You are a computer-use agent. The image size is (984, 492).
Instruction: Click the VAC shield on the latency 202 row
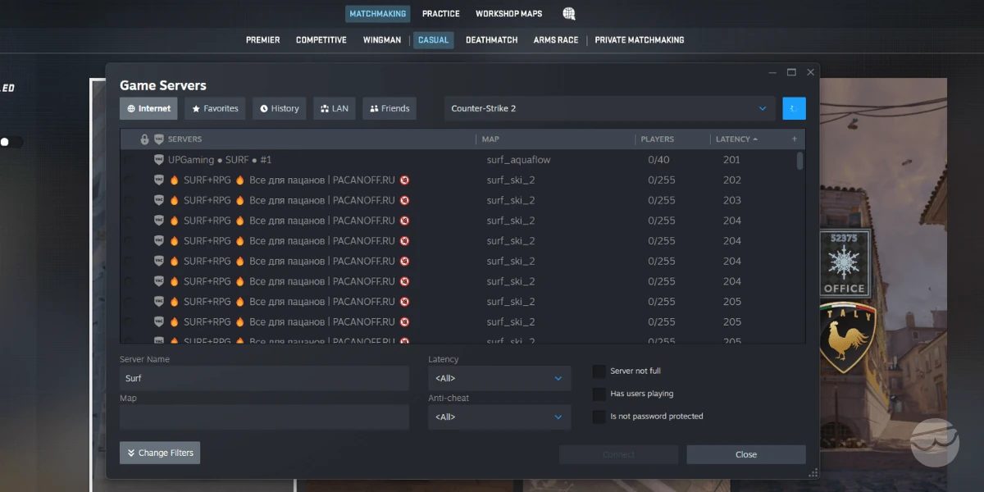click(x=159, y=180)
